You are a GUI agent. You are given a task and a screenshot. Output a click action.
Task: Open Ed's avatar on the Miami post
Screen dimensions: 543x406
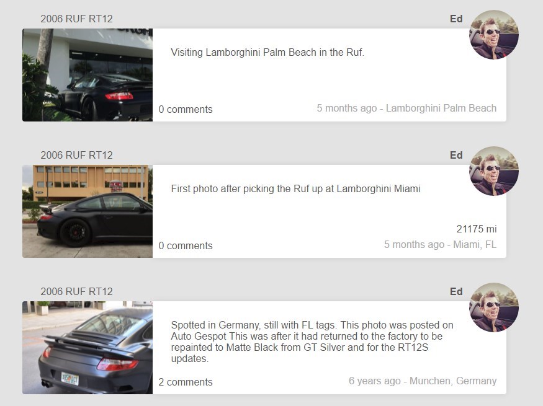(x=494, y=171)
